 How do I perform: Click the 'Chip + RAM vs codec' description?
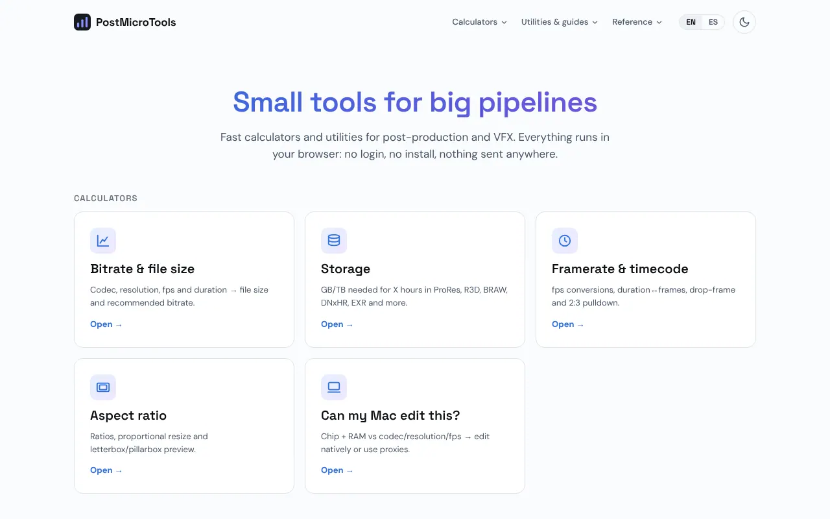click(405, 443)
